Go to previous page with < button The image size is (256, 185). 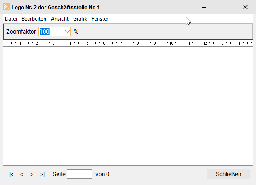click(x=21, y=174)
